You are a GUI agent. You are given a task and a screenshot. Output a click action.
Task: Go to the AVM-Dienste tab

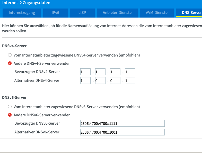[157, 13]
